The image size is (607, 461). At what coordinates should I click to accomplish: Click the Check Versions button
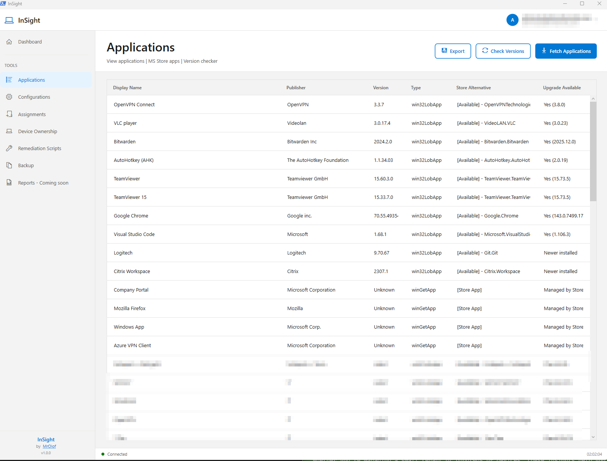click(x=503, y=51)
